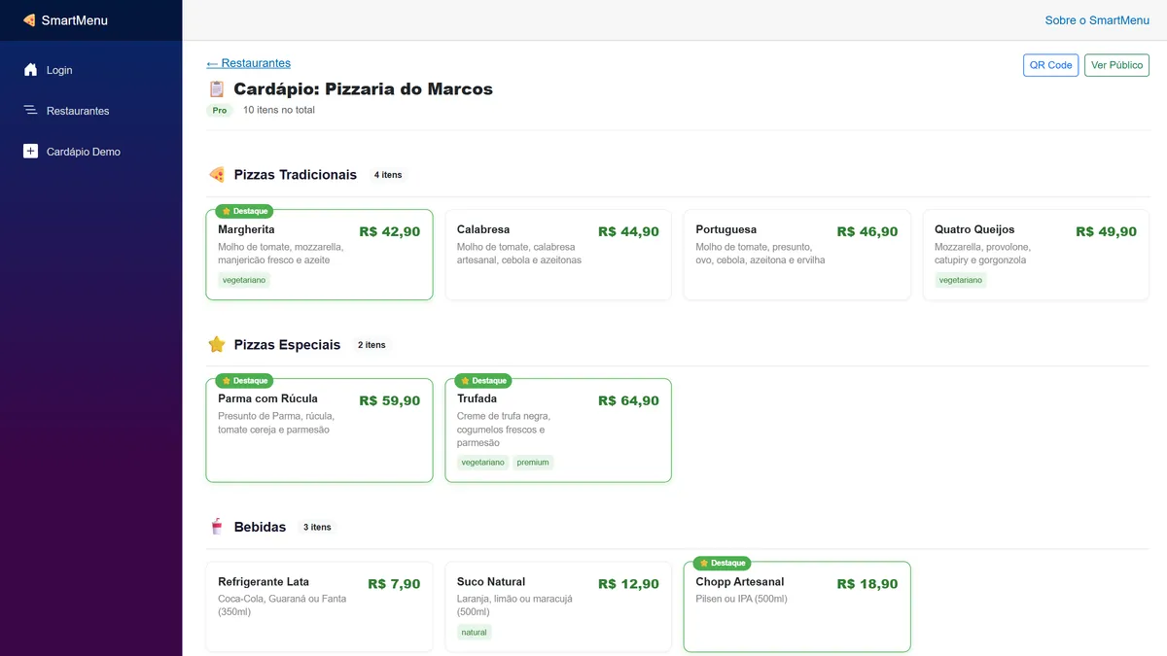Viewport: 1167px width, 656px height.
Task: Click the 10 itens no total text
Action: click(x=279, y=111)
